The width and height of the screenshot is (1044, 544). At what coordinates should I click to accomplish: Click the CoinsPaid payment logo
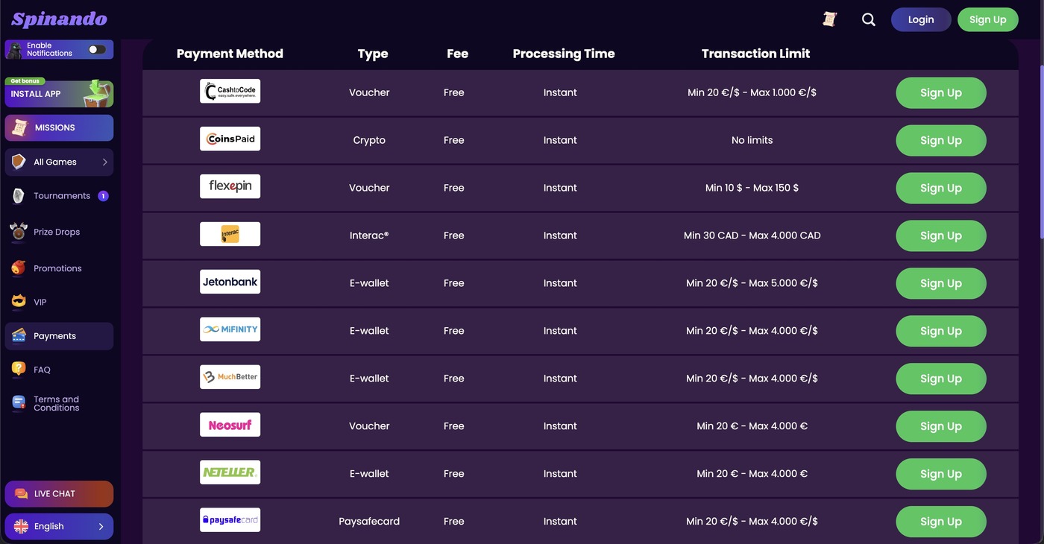pyautogui.click(x=230, y=139)
